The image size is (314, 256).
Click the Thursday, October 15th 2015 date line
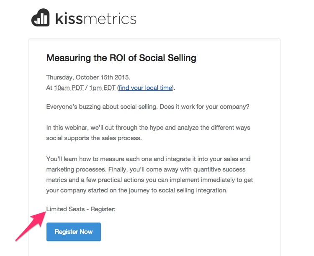click(x=88, y=77)
